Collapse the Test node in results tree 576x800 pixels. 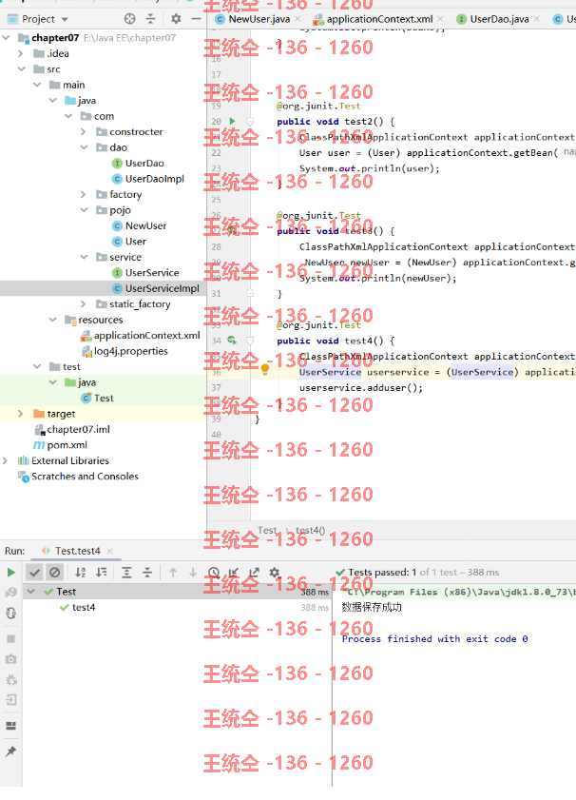click(31, 592)
